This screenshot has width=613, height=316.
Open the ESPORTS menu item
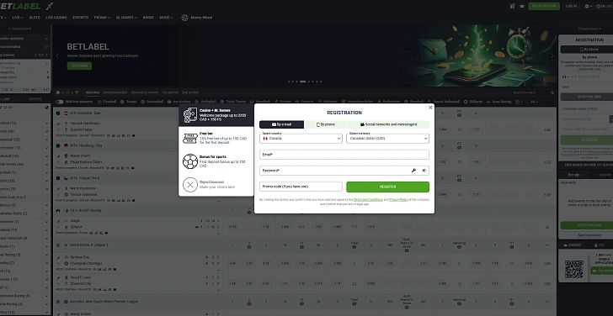click(x=81, y=18)
